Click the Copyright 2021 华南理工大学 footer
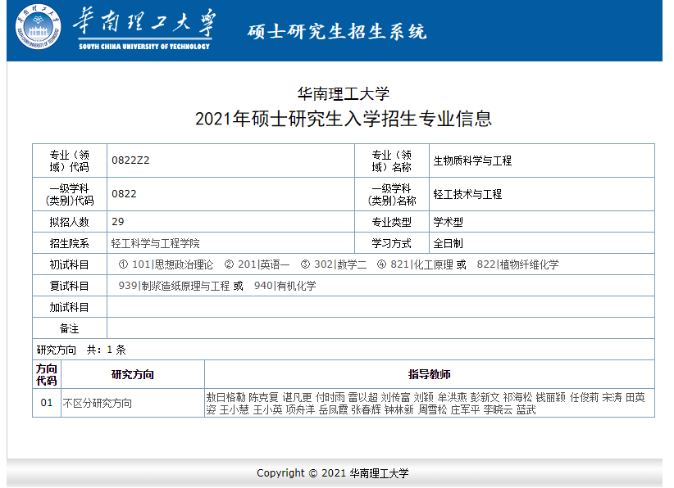Viewport: 674px width, 488px height. (332, 473)
